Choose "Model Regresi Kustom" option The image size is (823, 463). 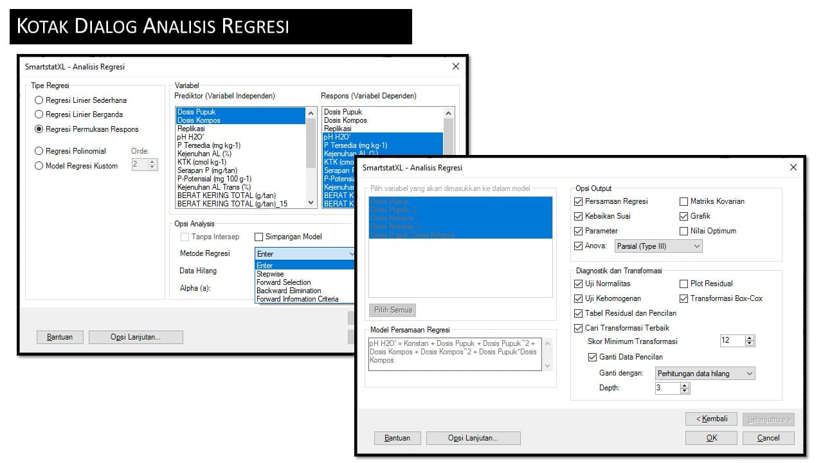pos(39,166)
